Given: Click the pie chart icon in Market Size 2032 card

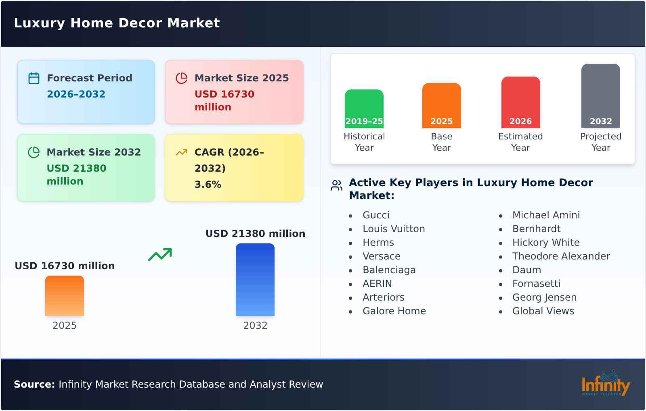Looking at the screenshot, I should pyautogui.click(x=34, y=151).
